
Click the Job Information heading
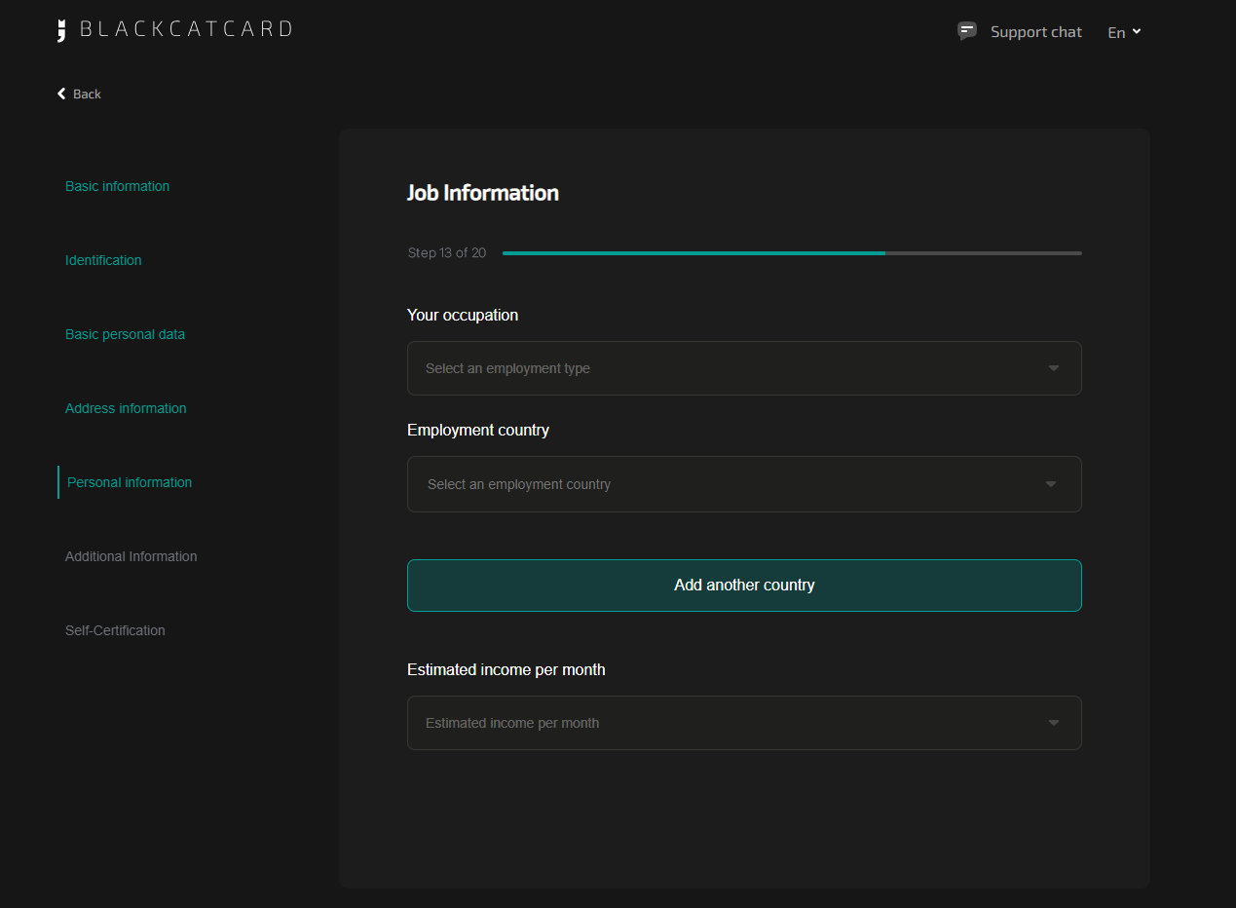click(x=483, y=193)
